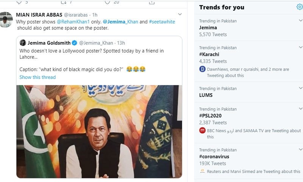Viewport: 303px width, 182px height.
Task: Open the chevron menu for the #Karachi trend
Action: tap(300, 48)
